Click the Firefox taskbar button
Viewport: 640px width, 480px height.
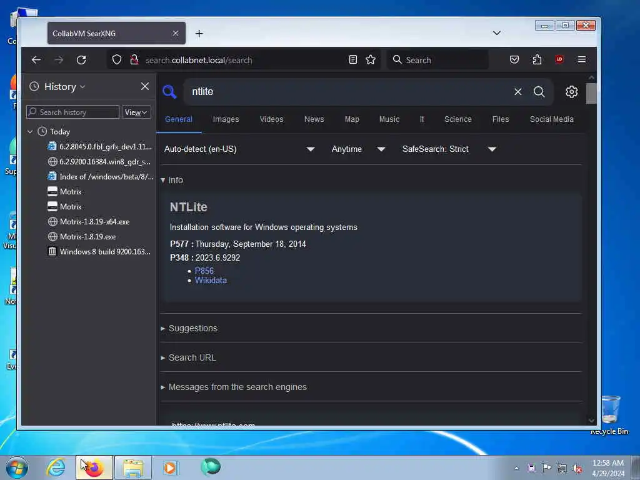[x=94, y=467]
